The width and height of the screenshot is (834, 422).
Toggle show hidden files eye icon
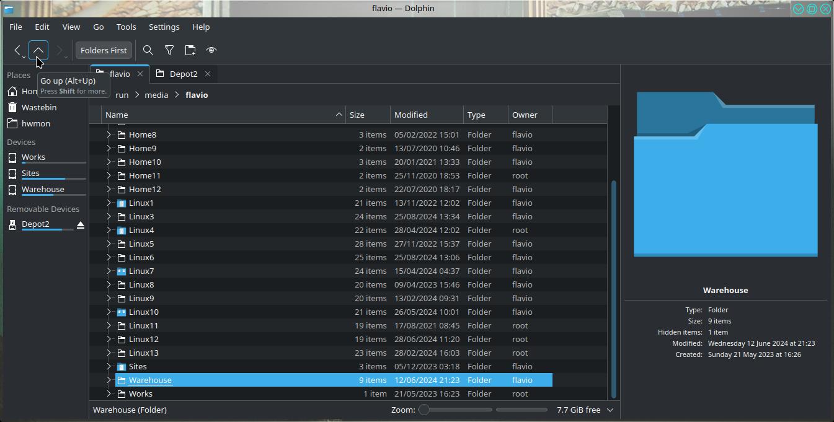click(x=211, y=50)
